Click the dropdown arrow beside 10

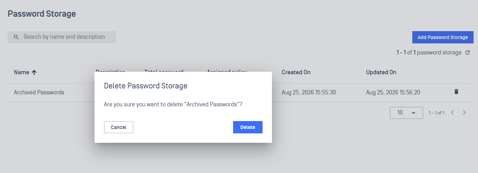[x=414, y=113]
